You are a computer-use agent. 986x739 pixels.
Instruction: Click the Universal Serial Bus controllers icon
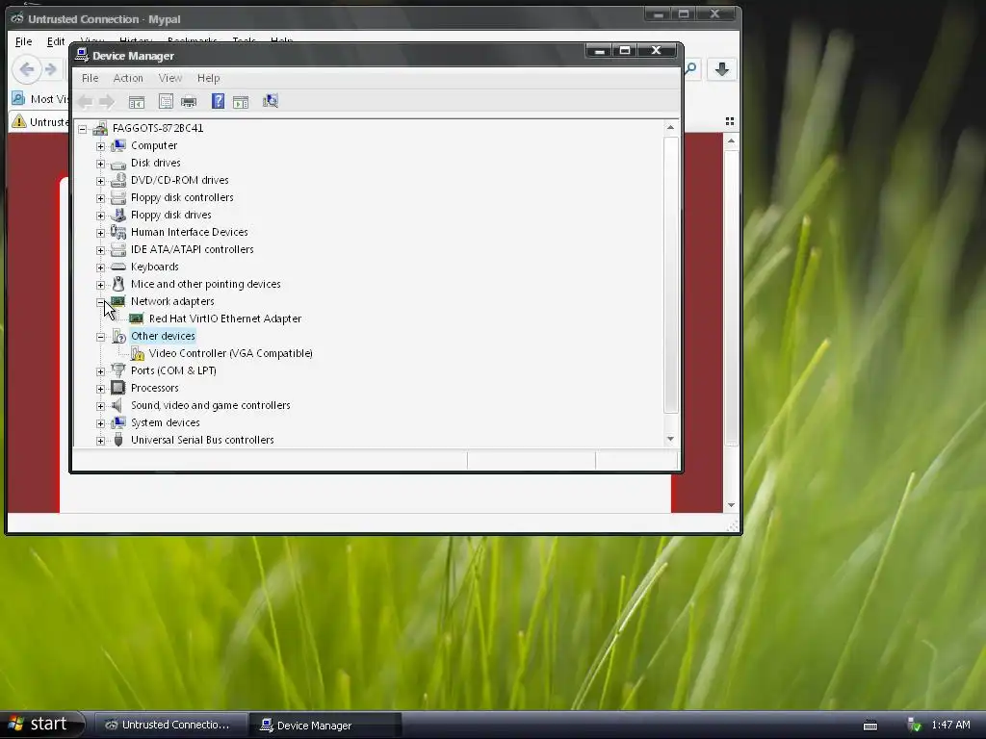tap(118, 440)
